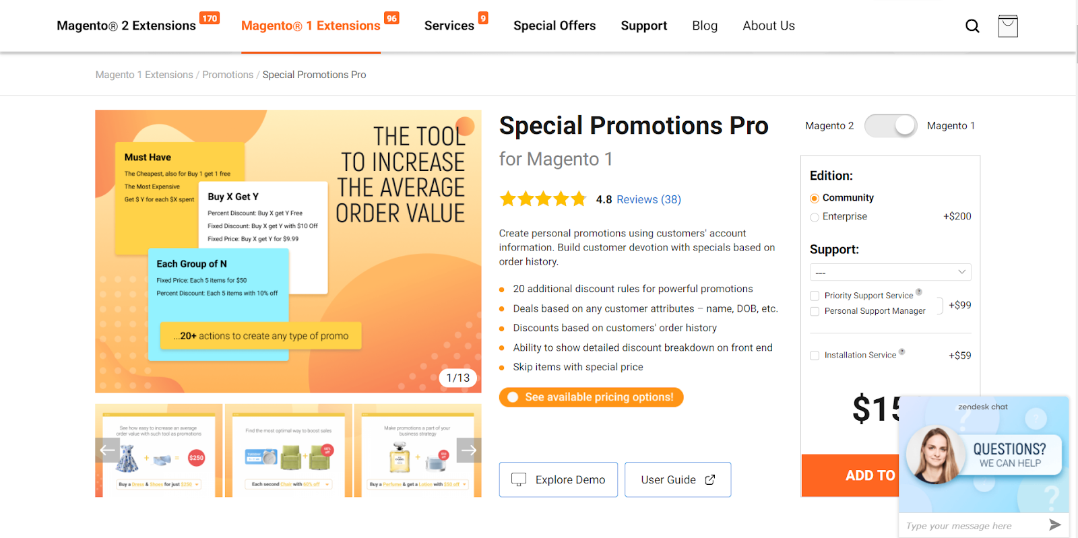Open Reviews (38) link
This screenshot has width=1078, height=538.
[649, 199]
